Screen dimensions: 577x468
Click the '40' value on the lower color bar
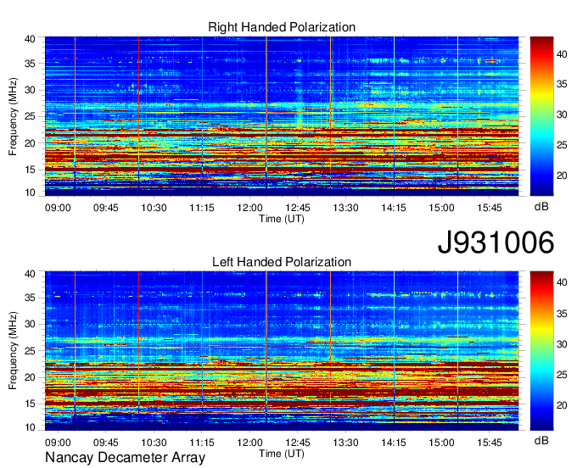pyautogui.click(x=562, y=282)
